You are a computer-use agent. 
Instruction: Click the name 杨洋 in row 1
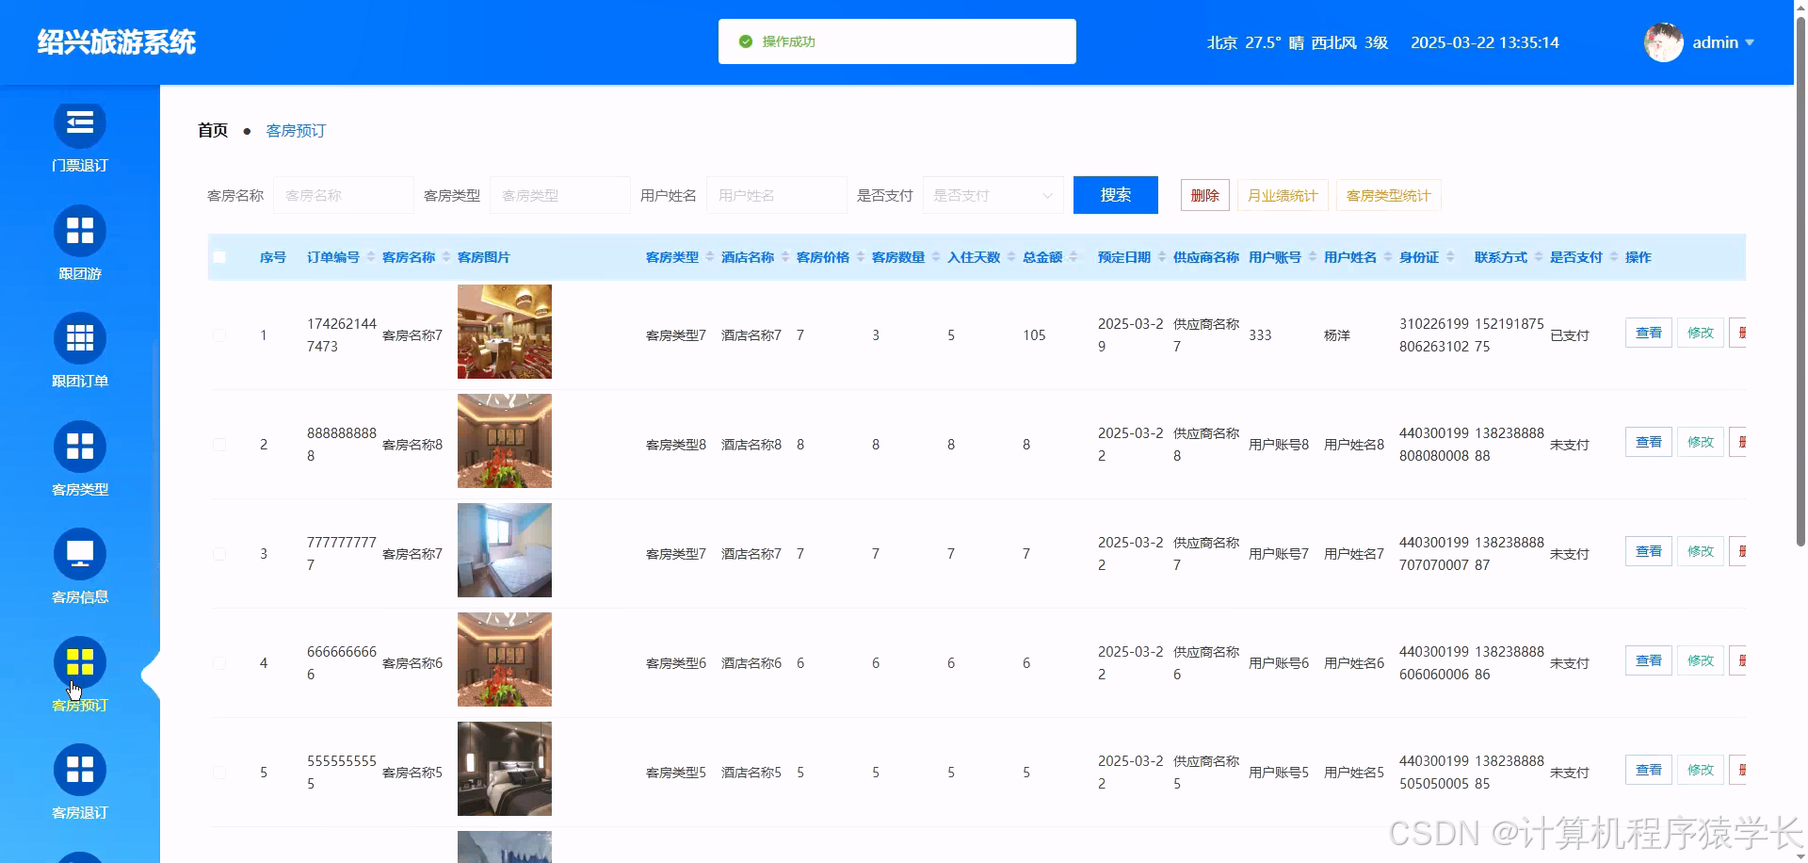tap(1337, 335)
